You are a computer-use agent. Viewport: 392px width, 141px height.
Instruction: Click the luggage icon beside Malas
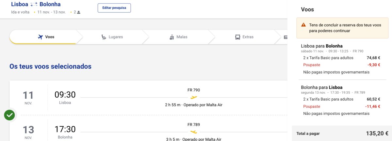pyautogui.click(x=172, y=37)
